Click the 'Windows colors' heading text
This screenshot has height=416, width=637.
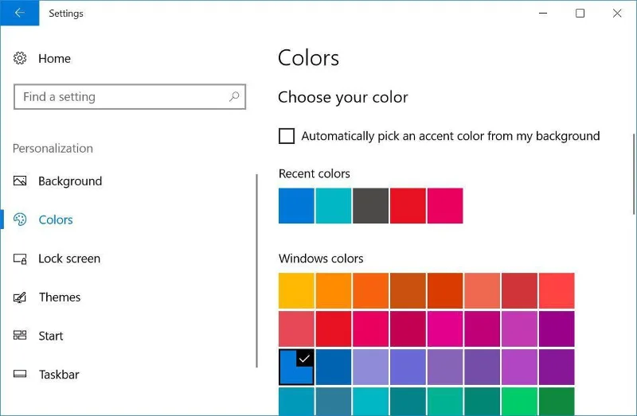coord(321,259)
